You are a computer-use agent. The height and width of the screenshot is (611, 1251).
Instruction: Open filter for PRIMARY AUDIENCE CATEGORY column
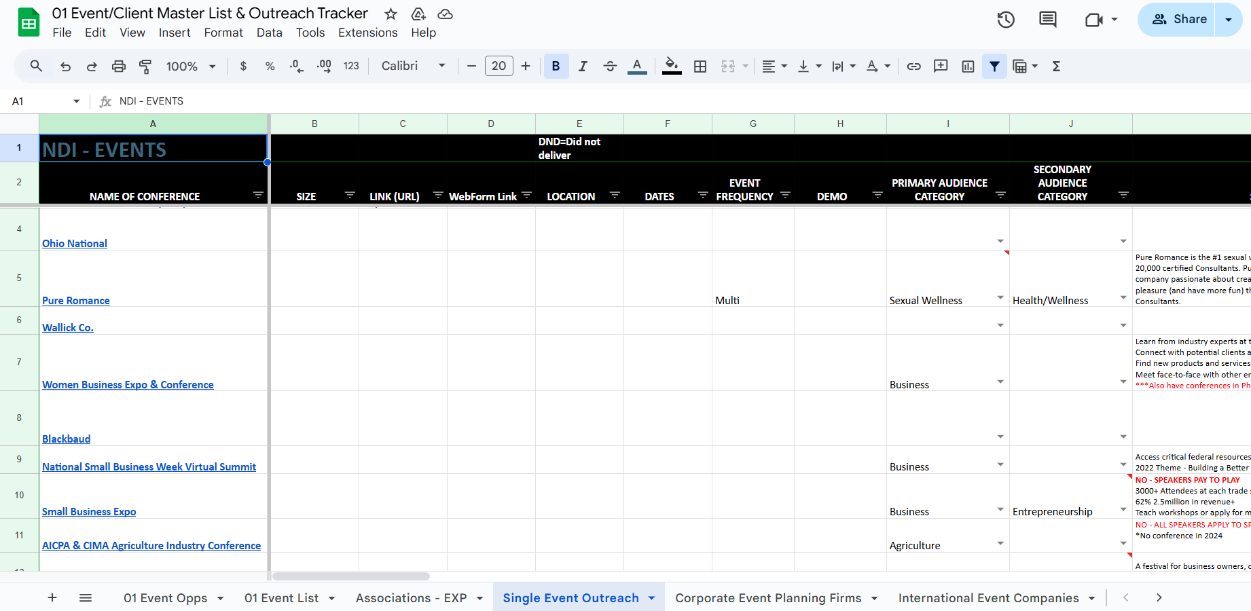click(1000, 196)
